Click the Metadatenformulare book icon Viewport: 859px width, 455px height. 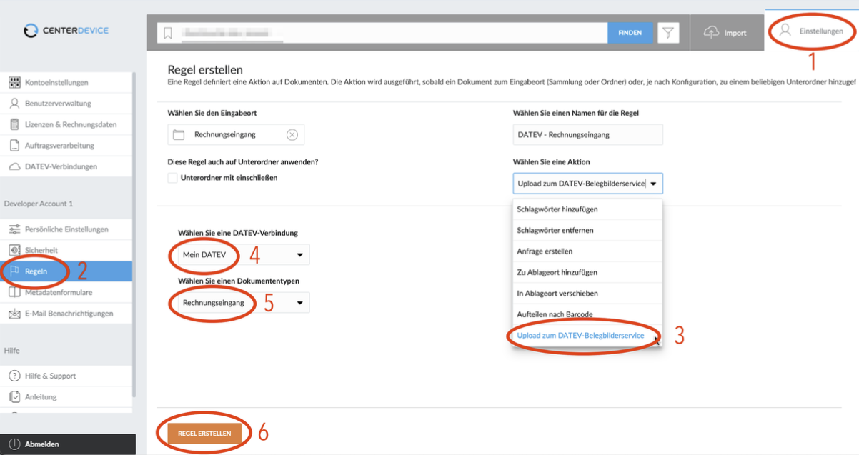click(x=14, y=292)
